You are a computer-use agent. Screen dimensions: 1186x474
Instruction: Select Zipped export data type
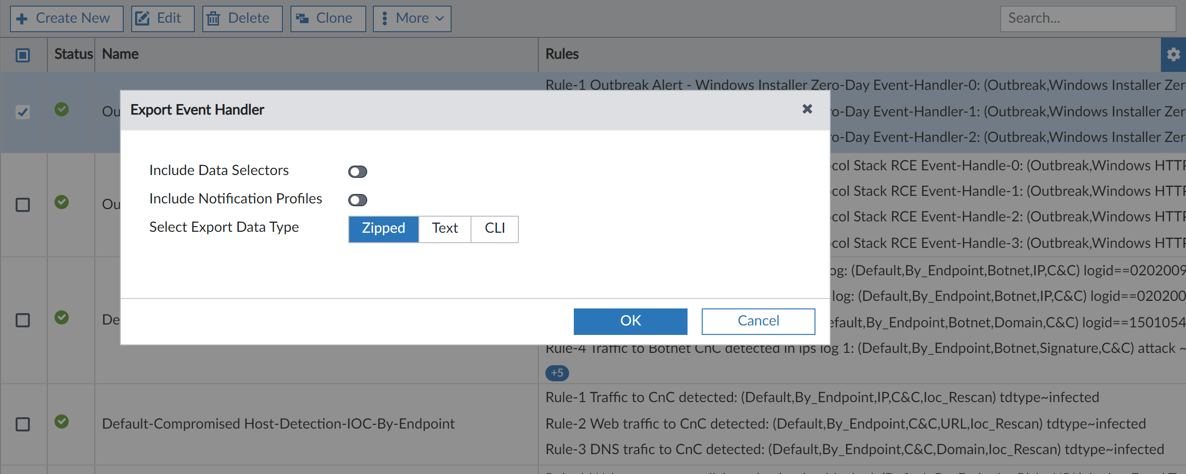383,228
